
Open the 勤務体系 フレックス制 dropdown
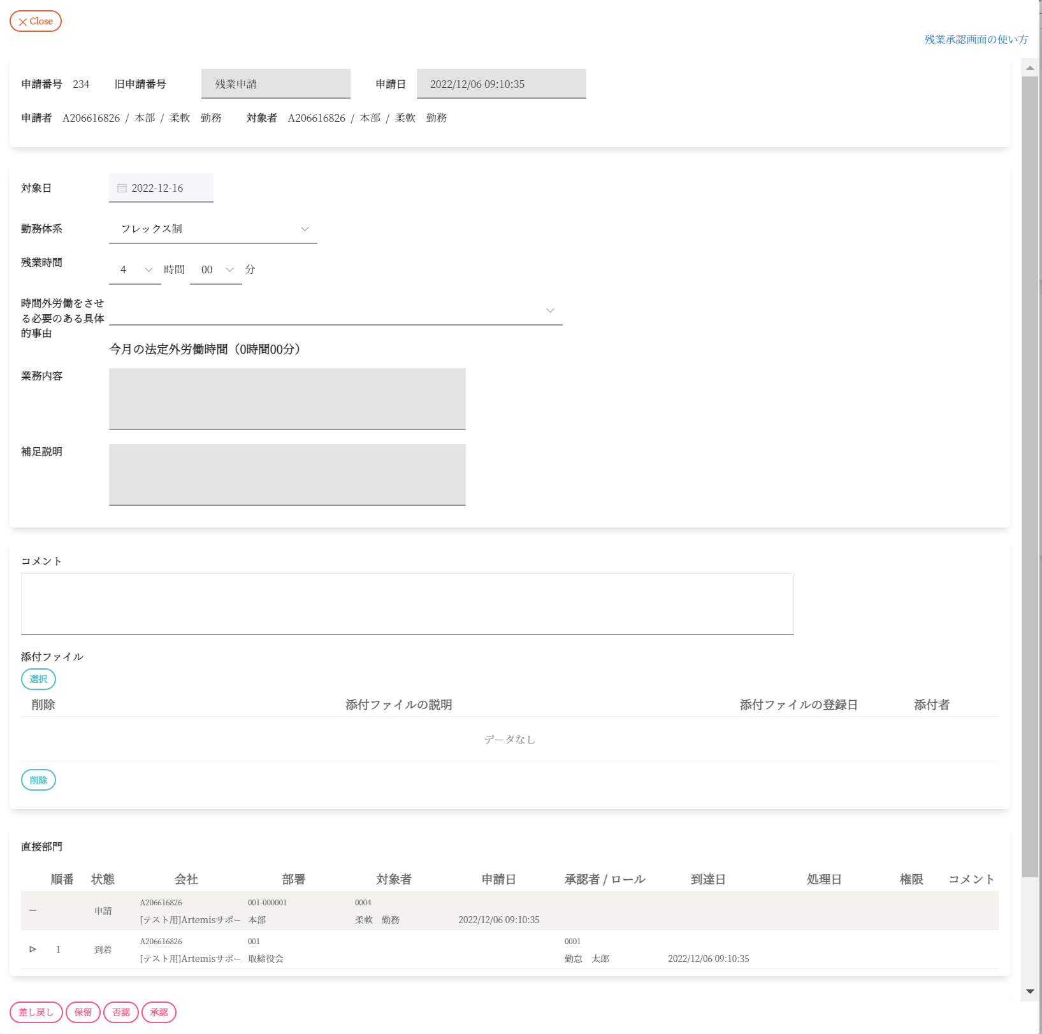(x=213, y=229)
